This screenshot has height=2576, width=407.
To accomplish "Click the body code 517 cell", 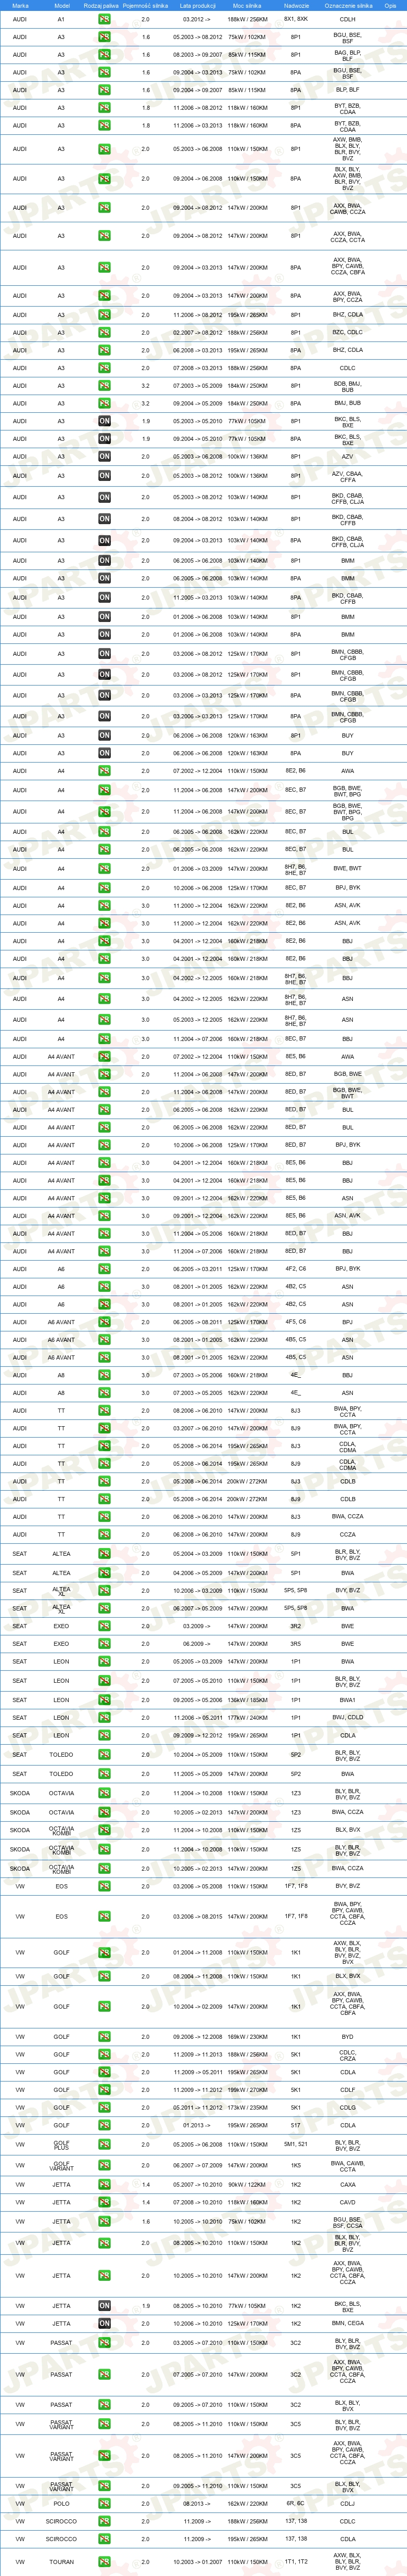I will click(x=296, y=2125).
